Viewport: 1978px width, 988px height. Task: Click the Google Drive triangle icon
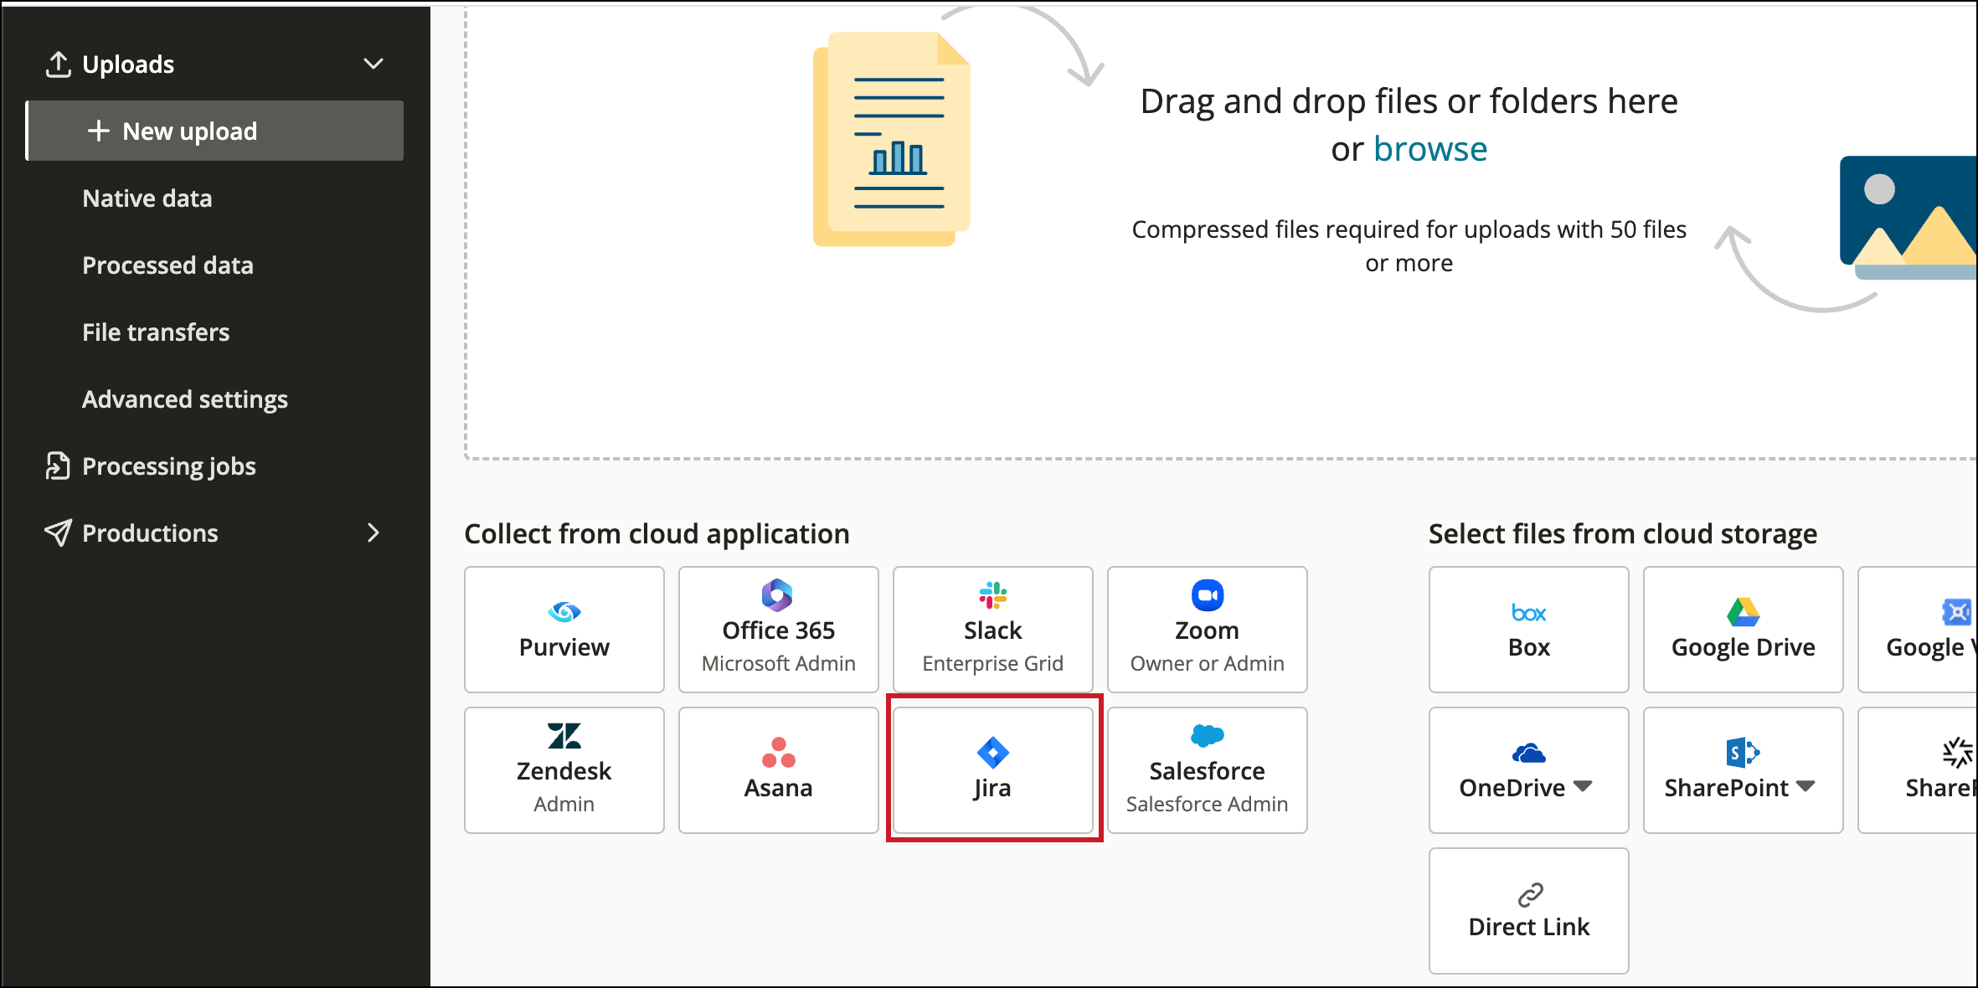pyautogui.click(x=1744, y=612)
